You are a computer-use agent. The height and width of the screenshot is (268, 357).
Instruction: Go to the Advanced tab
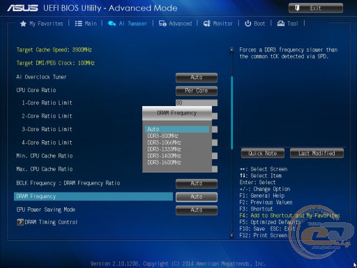180,23
